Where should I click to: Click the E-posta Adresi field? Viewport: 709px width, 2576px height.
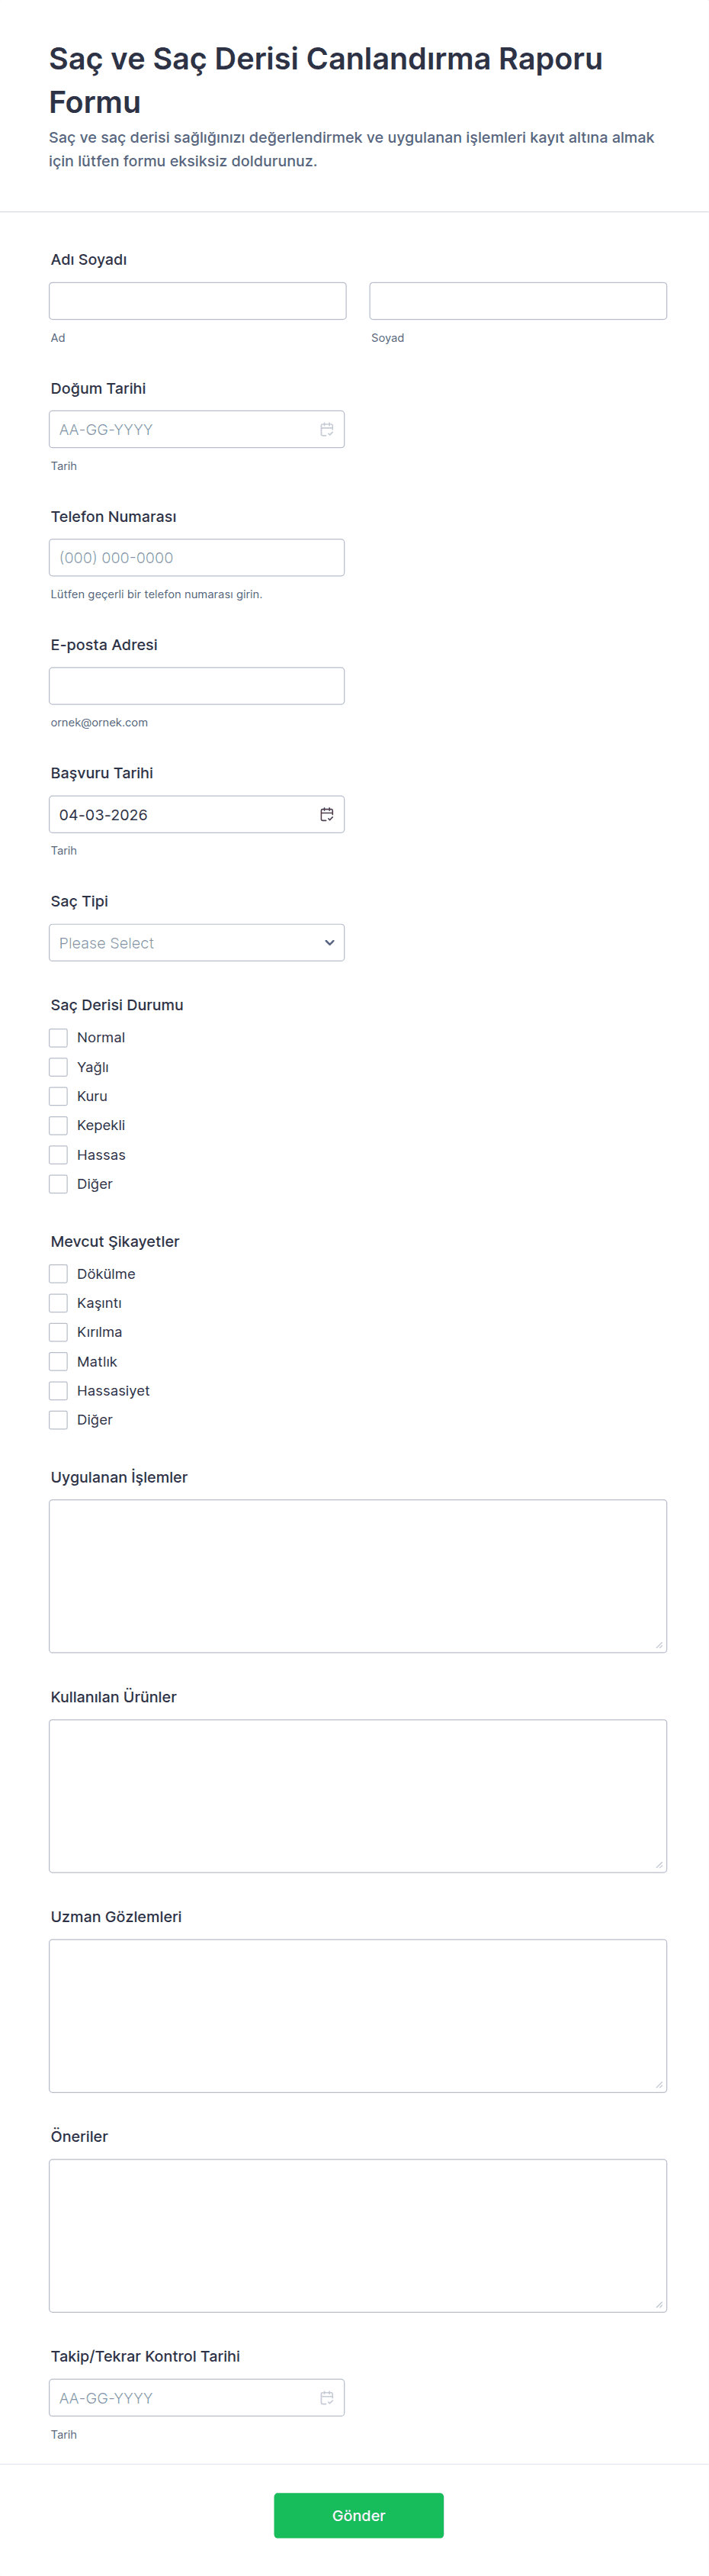(197, 686)
